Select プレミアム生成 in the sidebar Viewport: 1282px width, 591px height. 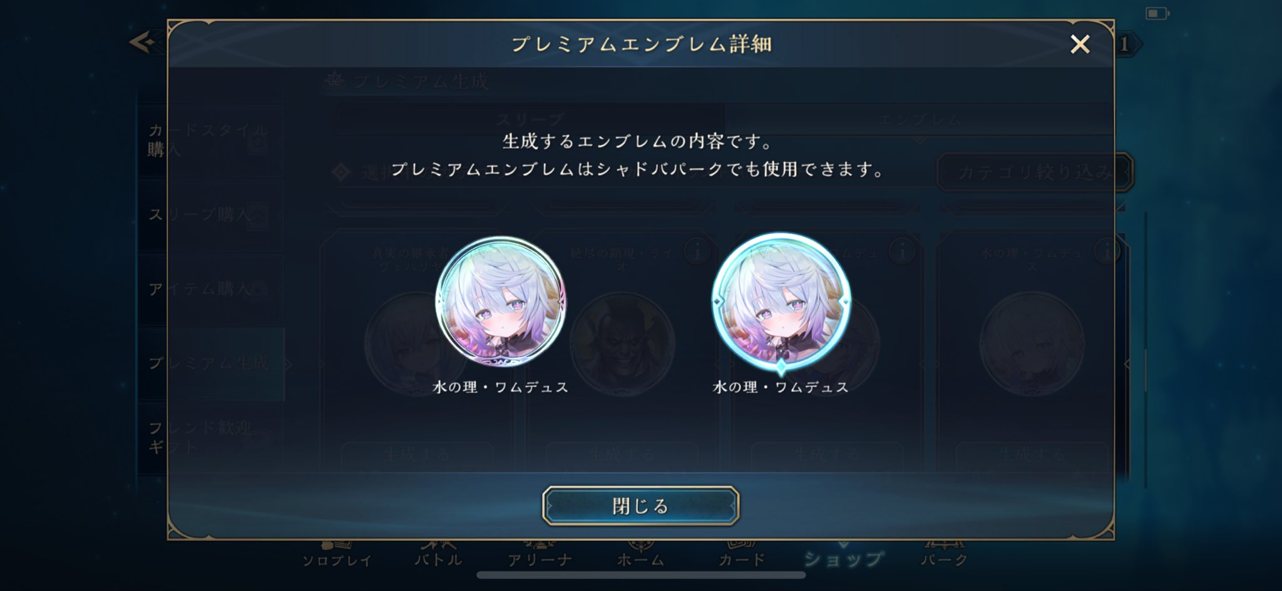click(x=210, y=363)
